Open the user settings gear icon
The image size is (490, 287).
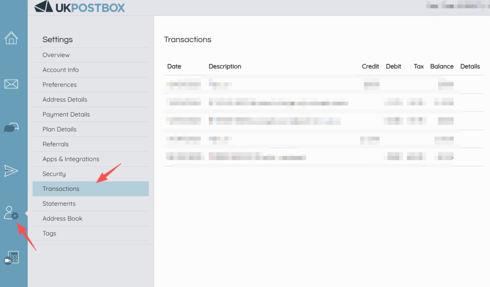[x=11, y=213]
